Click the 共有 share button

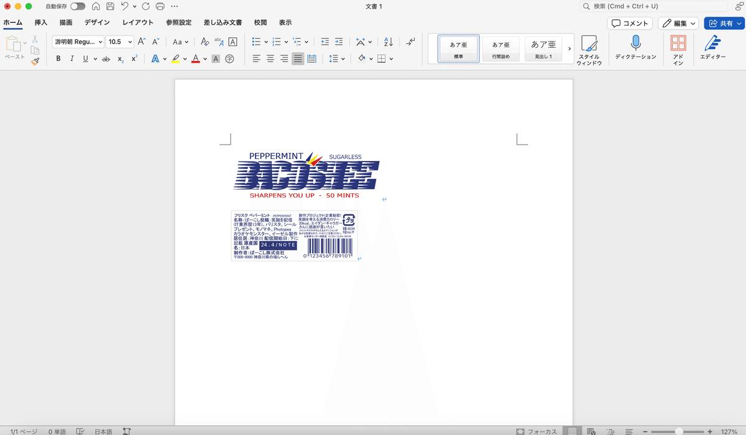(x=724, y=23)
